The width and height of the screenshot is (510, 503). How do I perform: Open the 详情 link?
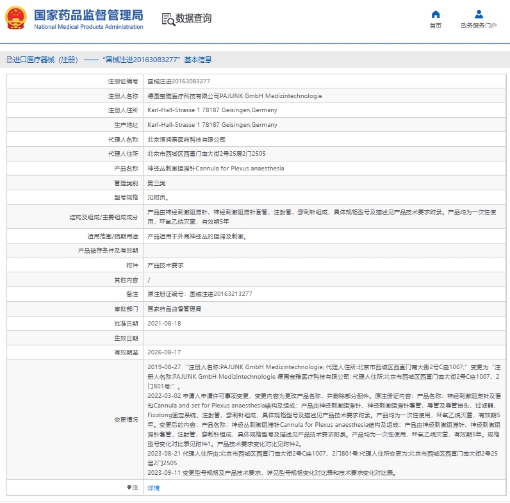154,488
